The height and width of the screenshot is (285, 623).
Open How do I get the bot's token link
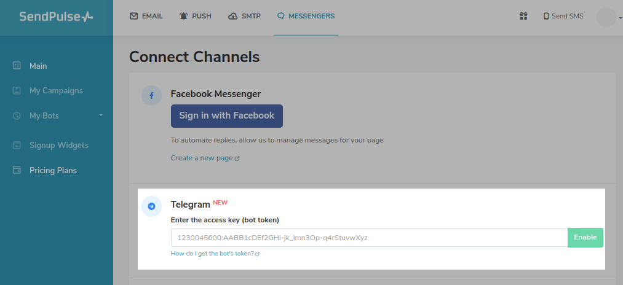pyautogui.click(x=212, y=254)
